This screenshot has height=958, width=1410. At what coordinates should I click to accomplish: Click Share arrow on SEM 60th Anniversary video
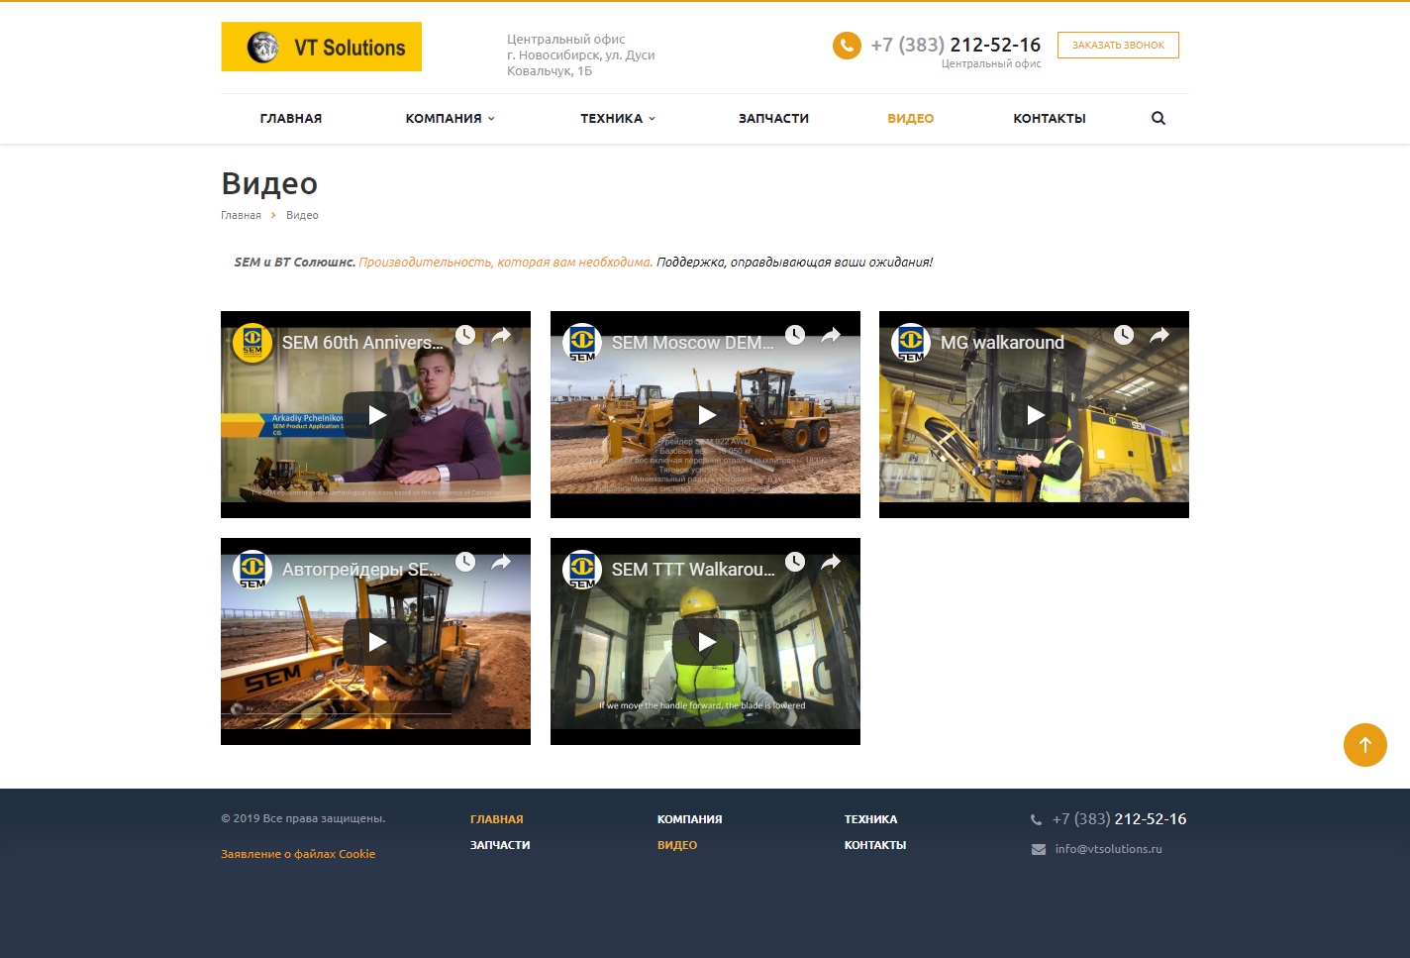(501, 335)
